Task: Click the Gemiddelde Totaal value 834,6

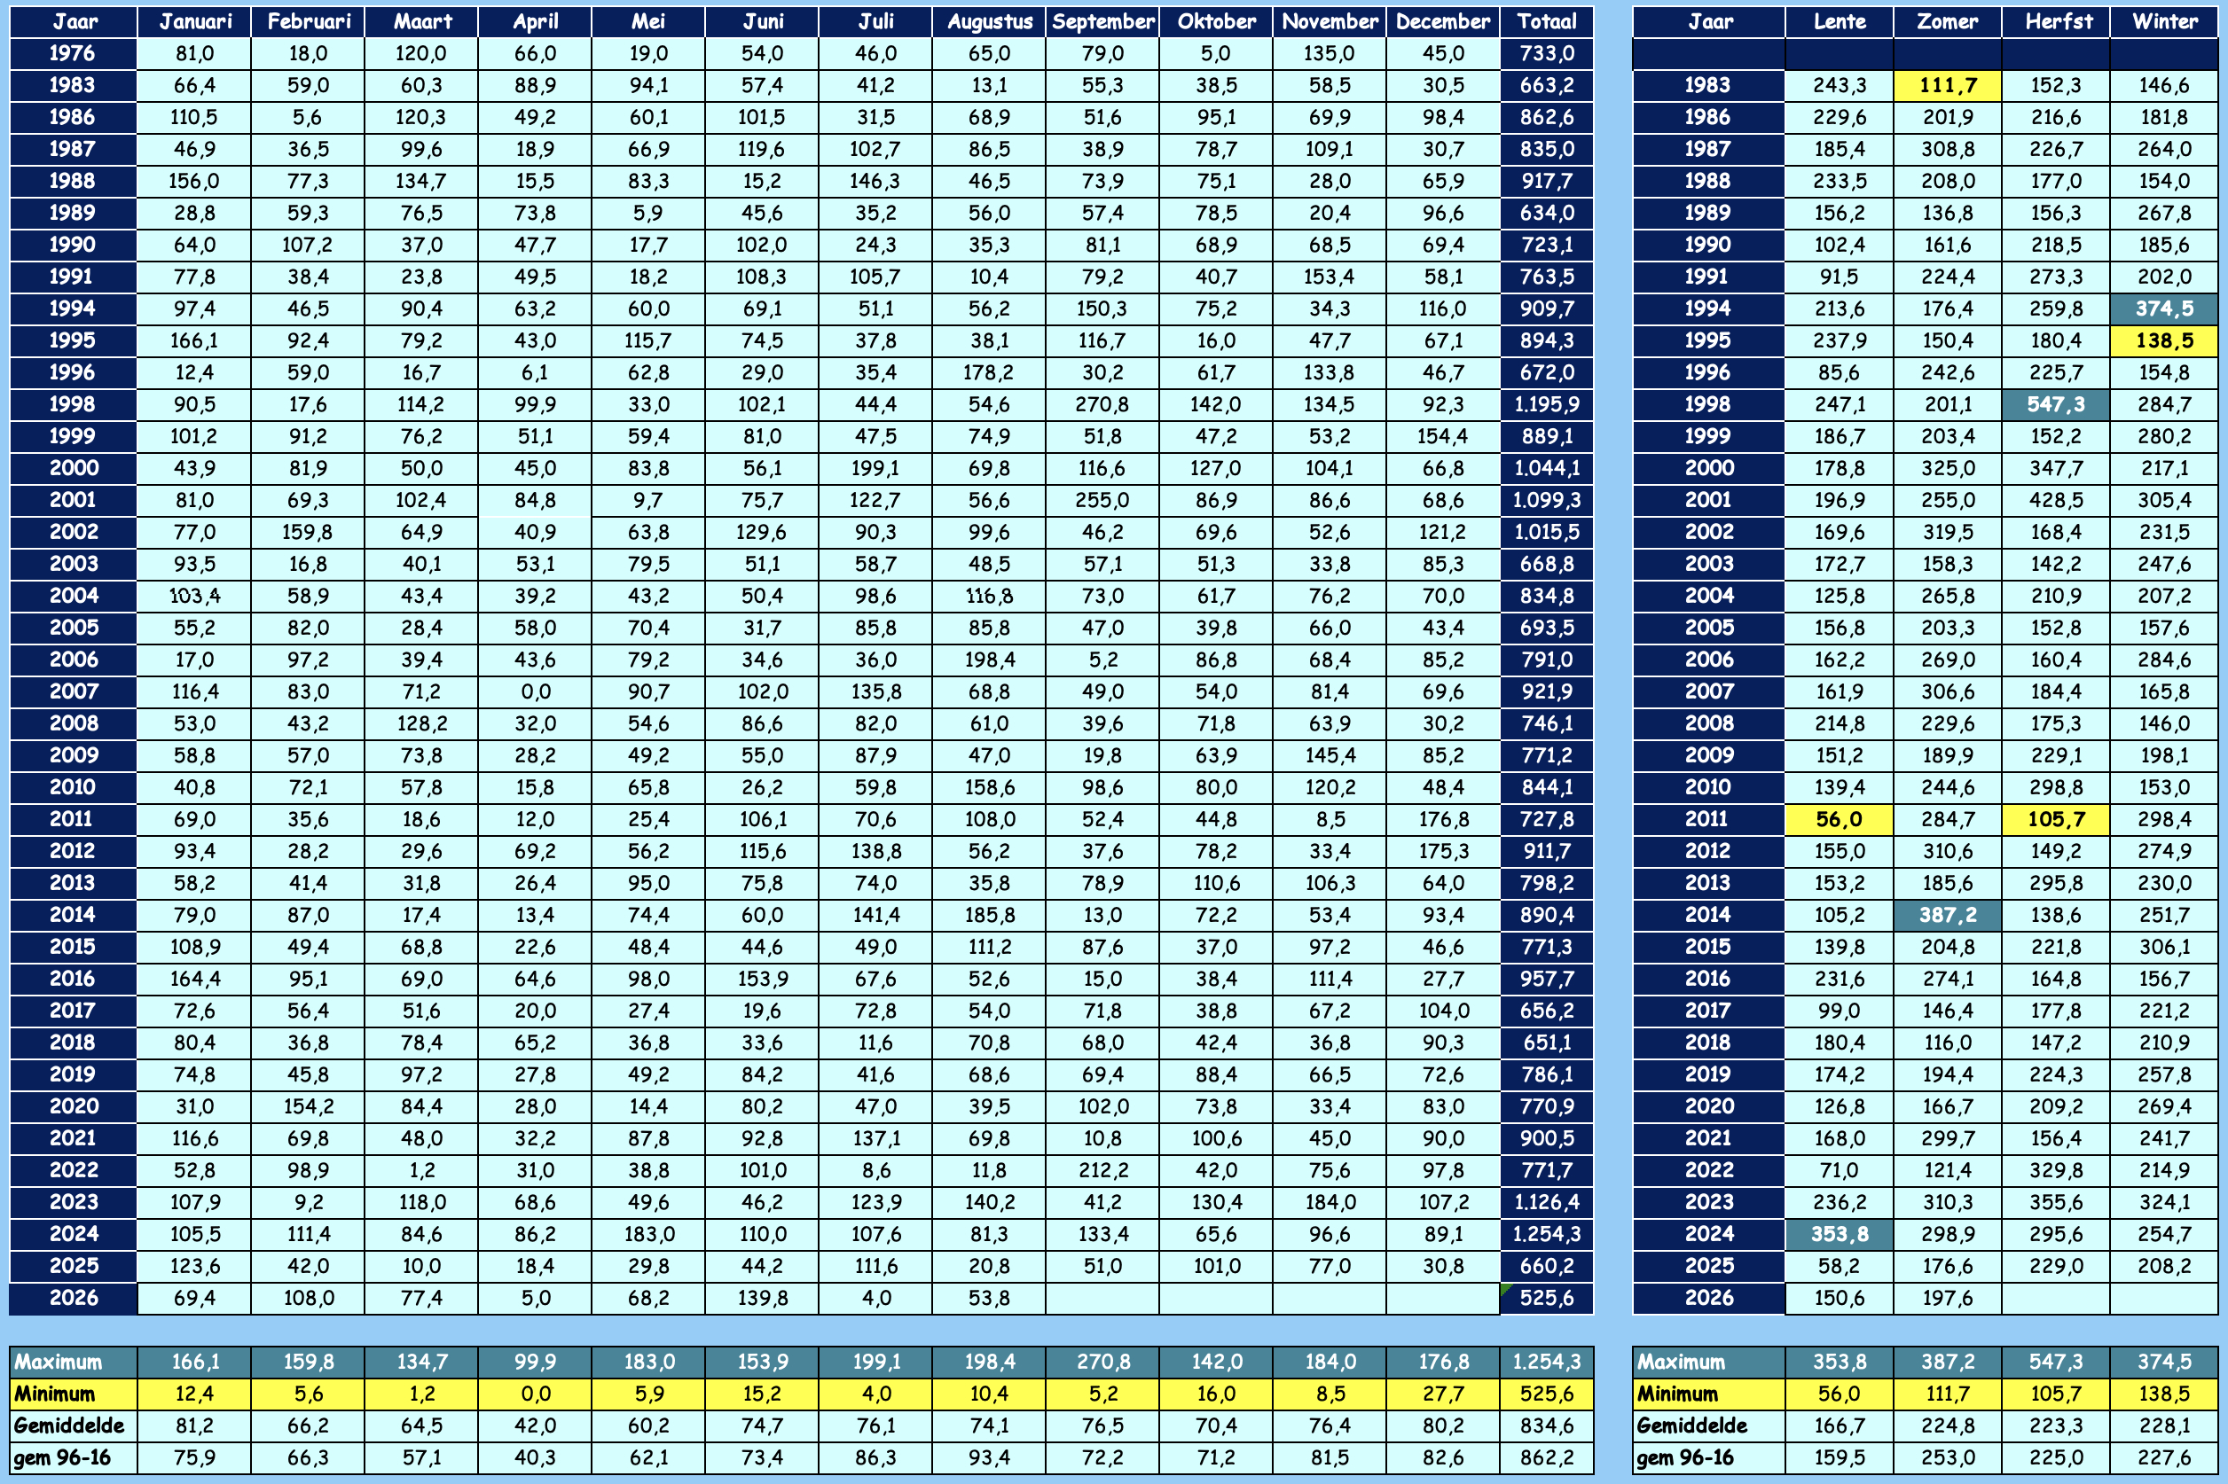Action: click(x=1546, y=1426)
